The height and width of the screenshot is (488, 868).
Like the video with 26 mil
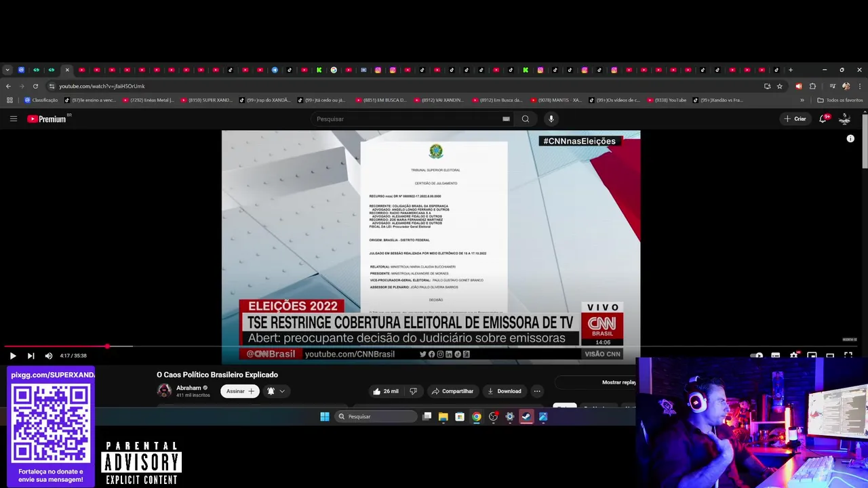point(385,391)
